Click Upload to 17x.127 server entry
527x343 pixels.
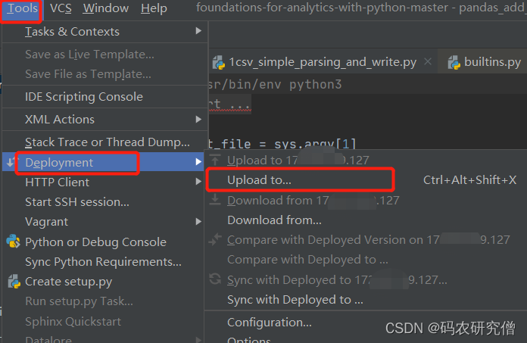(x=365, y=161)
